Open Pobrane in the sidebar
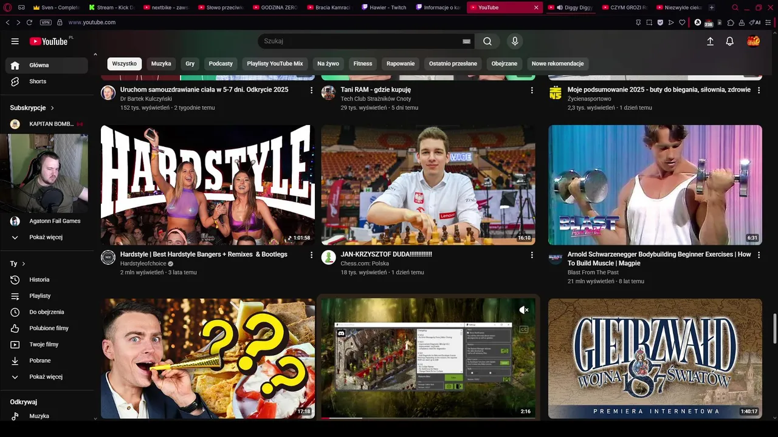This screenshot has width=778, height=437. [x=46, y=361]
